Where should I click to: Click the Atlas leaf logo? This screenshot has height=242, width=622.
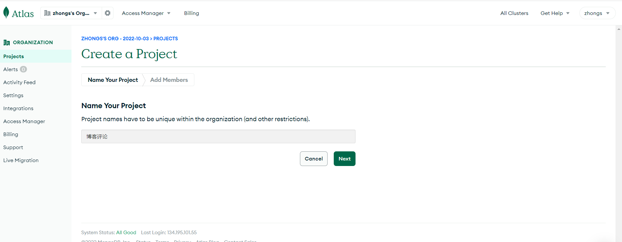coord(6,13)
